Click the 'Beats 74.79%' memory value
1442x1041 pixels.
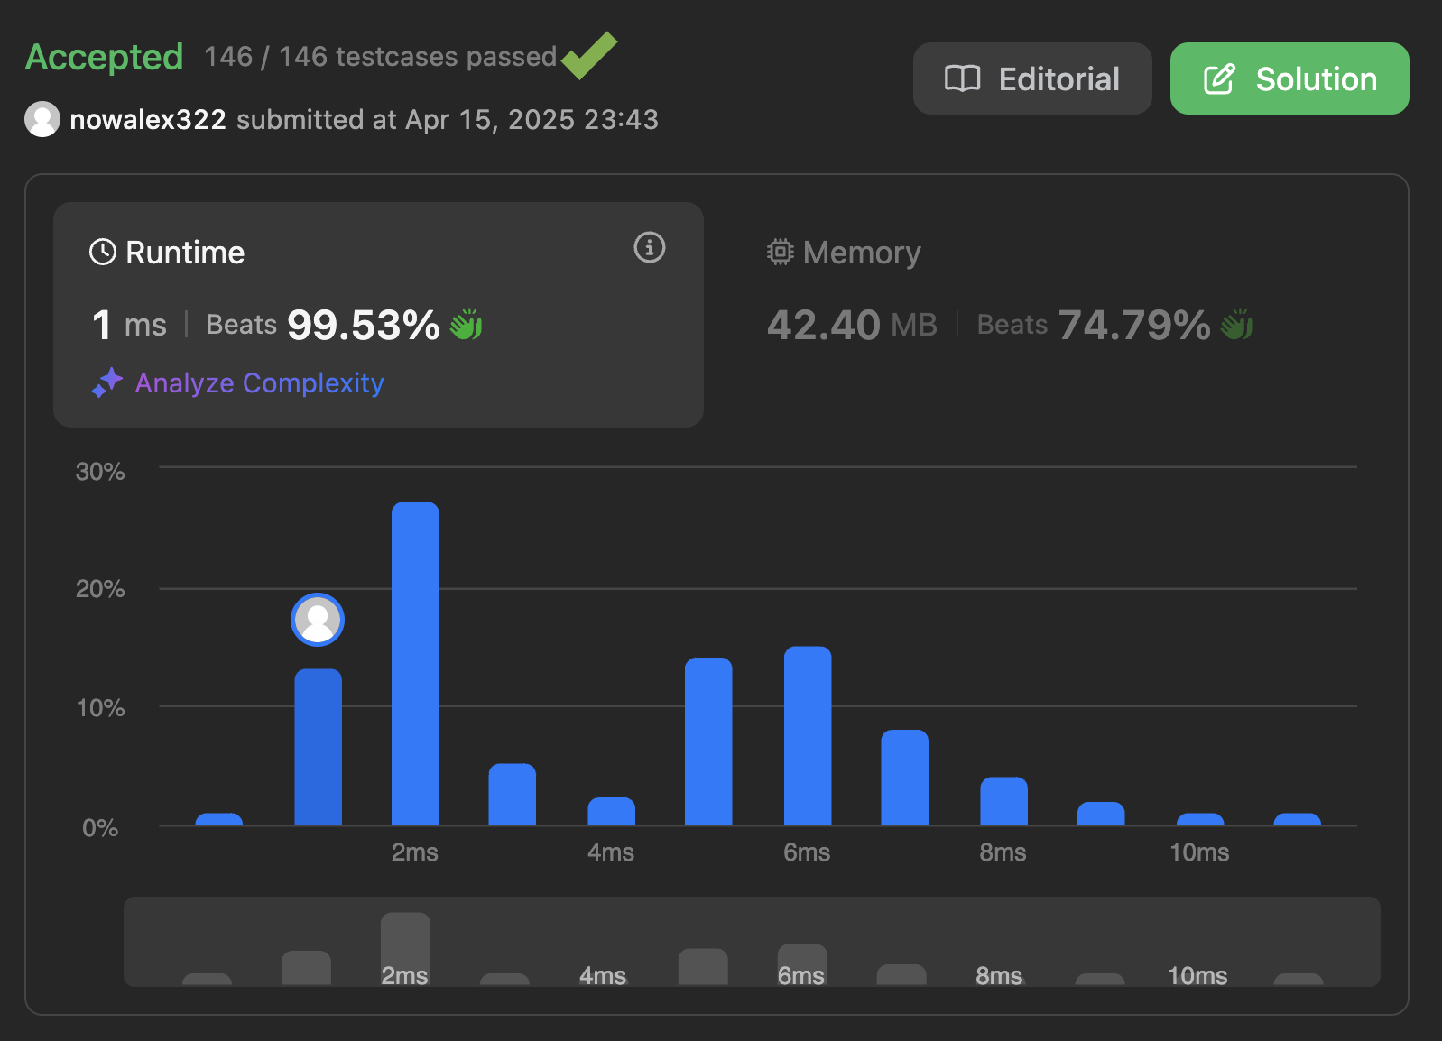(x=1094, y=325)
